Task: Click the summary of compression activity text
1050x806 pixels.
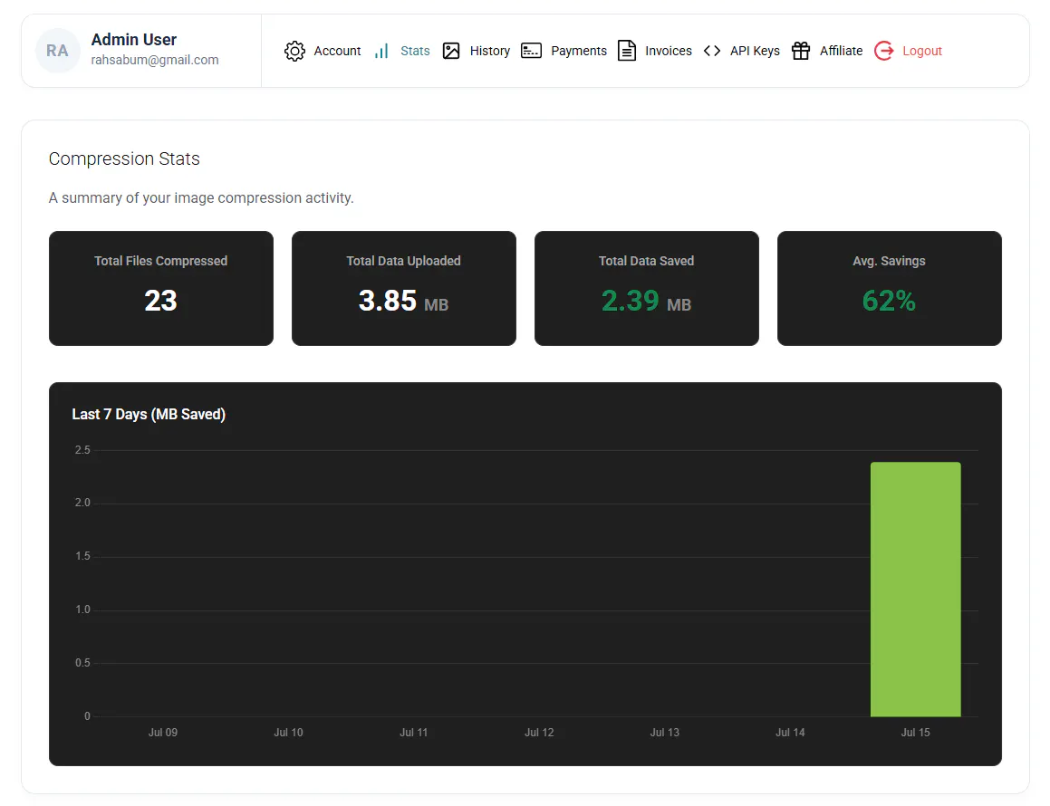Action: click(x=201, y=198)
